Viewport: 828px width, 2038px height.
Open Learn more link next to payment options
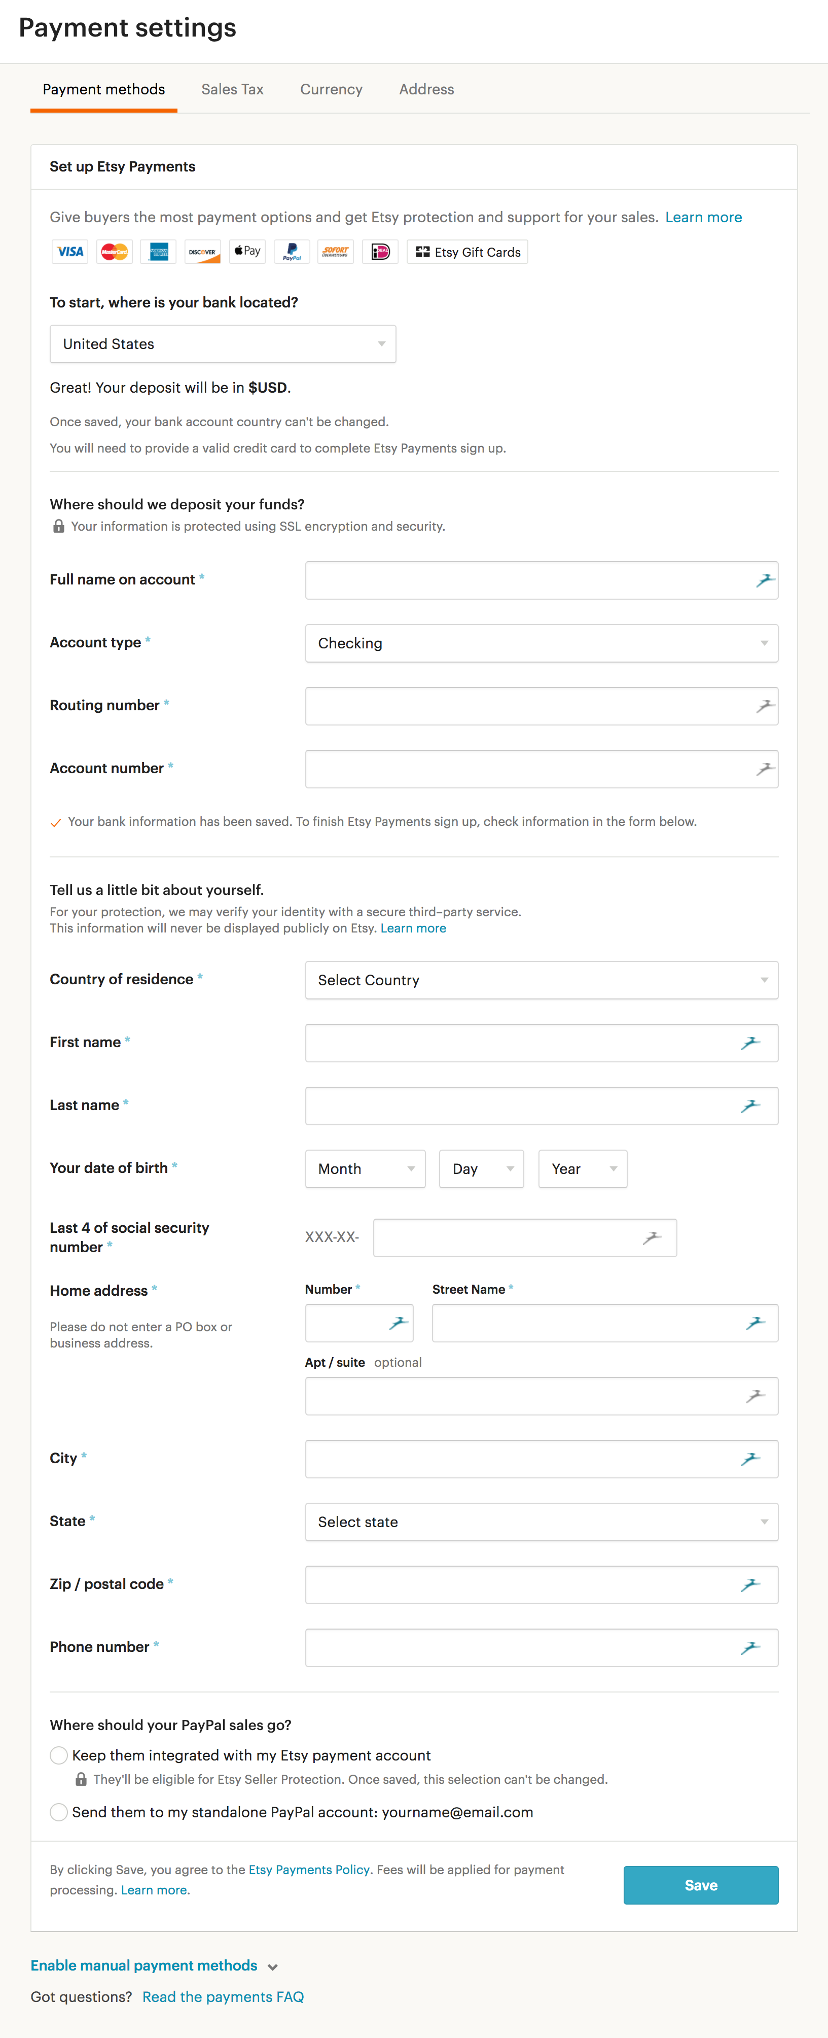(x=703, y=218)
